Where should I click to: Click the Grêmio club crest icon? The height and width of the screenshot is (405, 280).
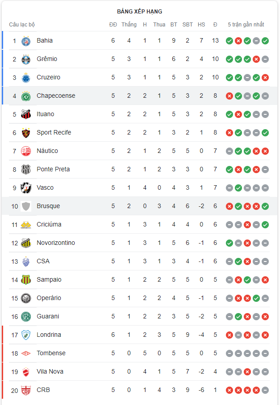pos(25,59)
